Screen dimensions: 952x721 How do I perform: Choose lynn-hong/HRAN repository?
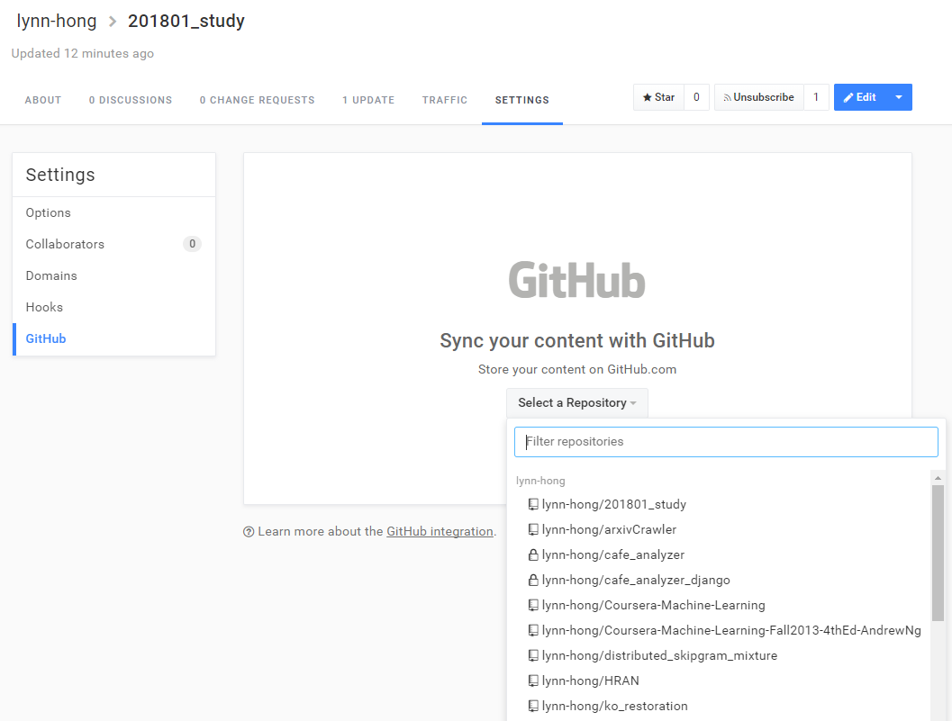tap(591, 680)
